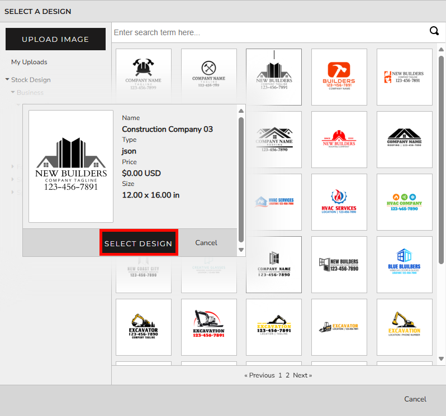Collapse the Stock Design tree node

coord(7,80)
